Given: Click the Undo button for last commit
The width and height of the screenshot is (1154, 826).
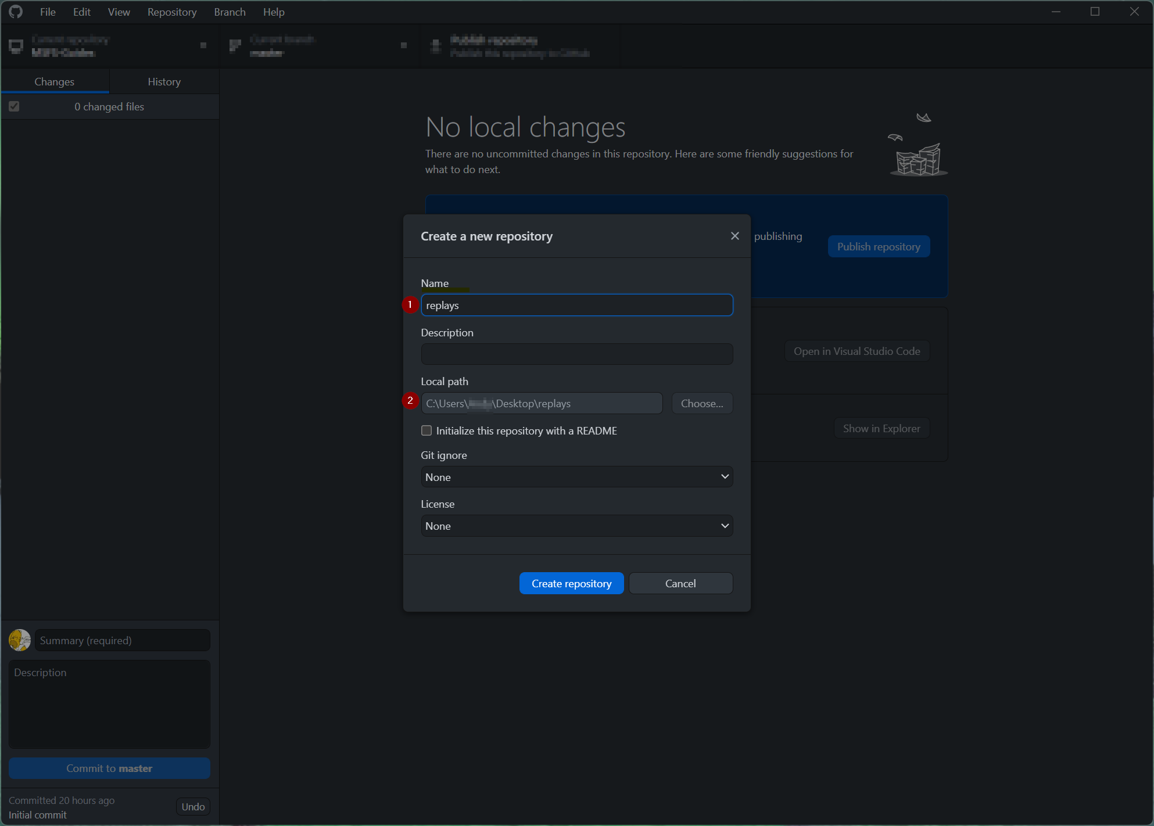Looking at the screenshot, I should 193,806.
